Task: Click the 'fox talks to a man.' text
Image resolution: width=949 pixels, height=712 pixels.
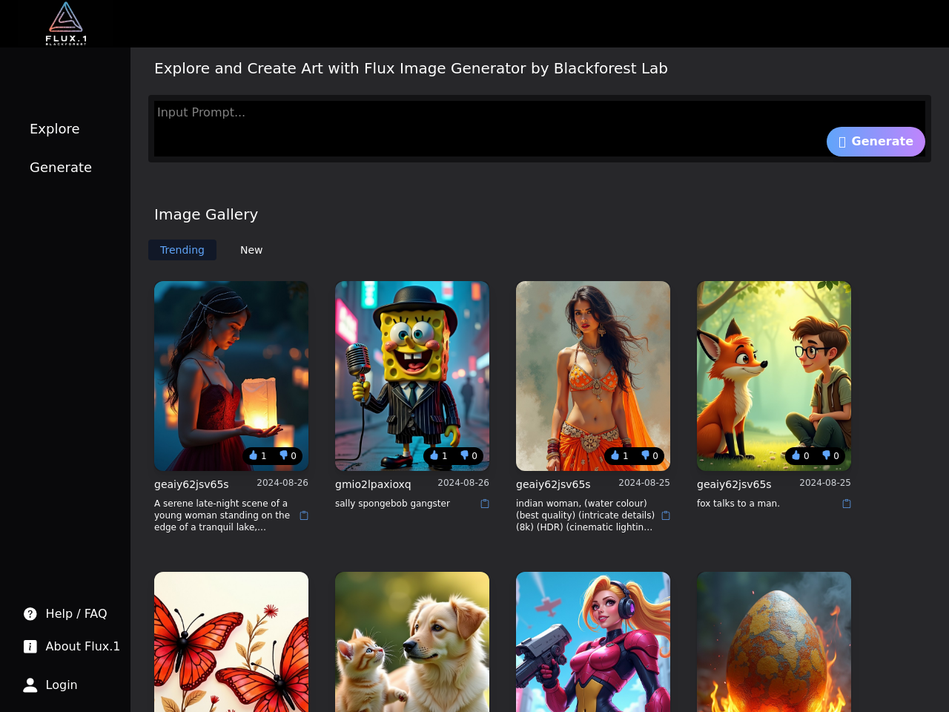Action: pos(738,504)
